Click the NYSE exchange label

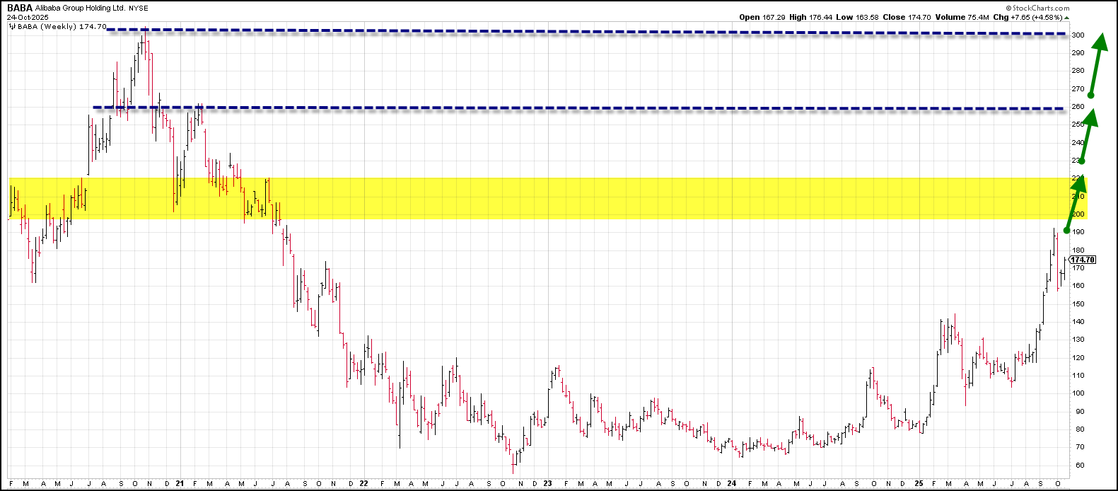coord(138,8)
